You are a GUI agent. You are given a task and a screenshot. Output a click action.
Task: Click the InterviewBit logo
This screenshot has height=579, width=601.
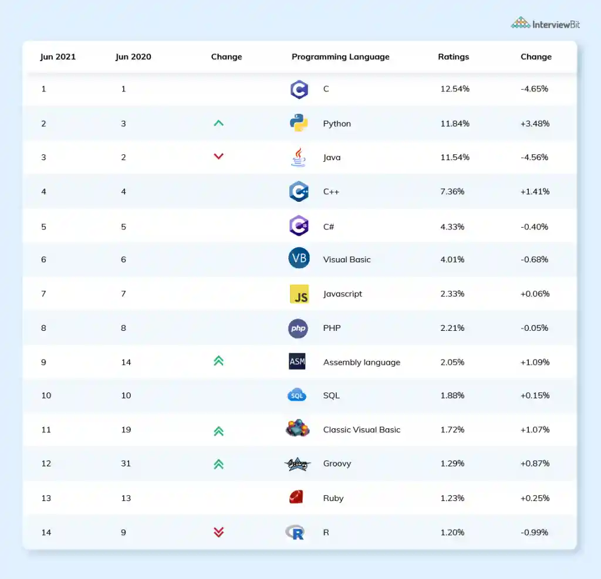pos(545,23)
